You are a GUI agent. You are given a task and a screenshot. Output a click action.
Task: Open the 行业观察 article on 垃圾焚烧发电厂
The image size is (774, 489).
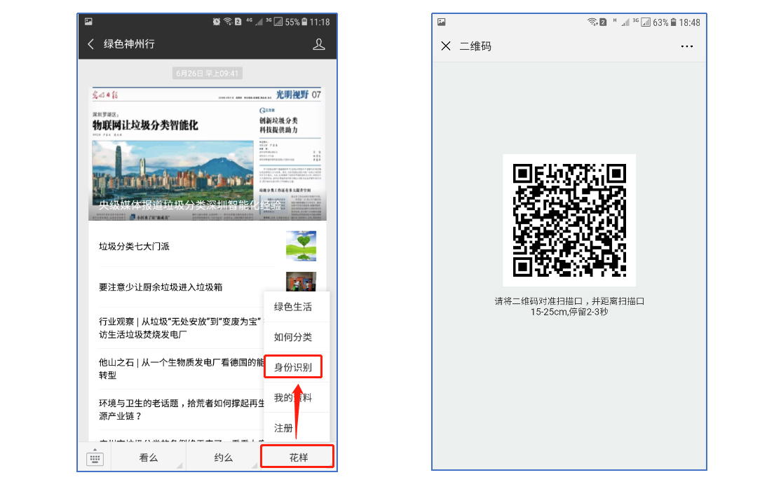(x=180, y=328)
